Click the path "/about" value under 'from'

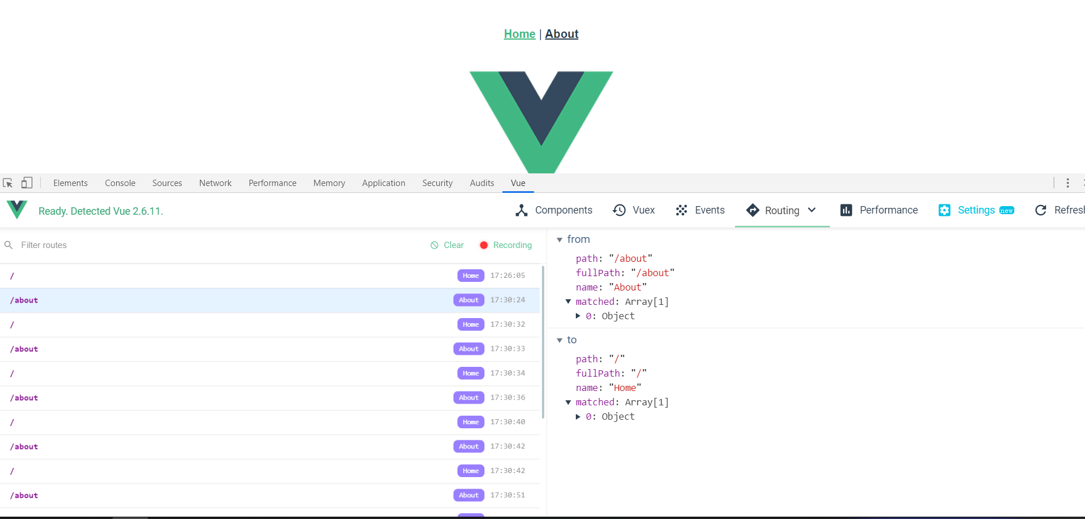(630, 259)
